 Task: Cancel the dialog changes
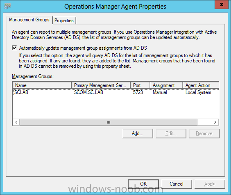click(x=177, y=184)
